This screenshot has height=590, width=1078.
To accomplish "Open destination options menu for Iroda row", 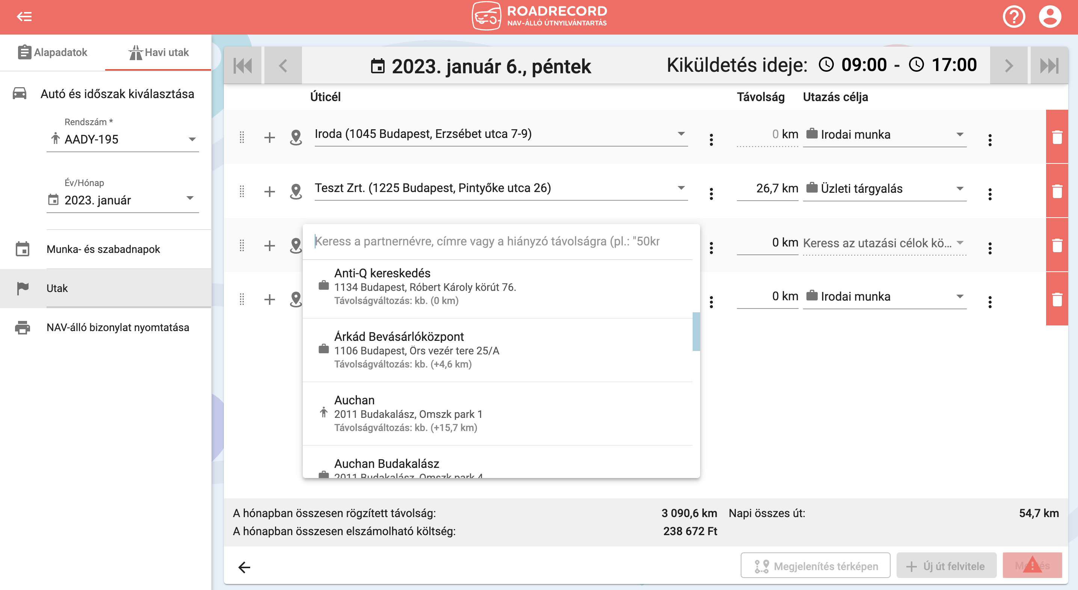I will pos(711,139).
